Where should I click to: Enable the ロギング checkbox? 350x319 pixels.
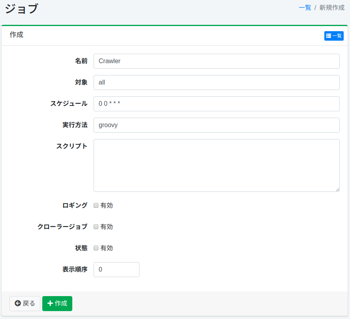point(96,205)
